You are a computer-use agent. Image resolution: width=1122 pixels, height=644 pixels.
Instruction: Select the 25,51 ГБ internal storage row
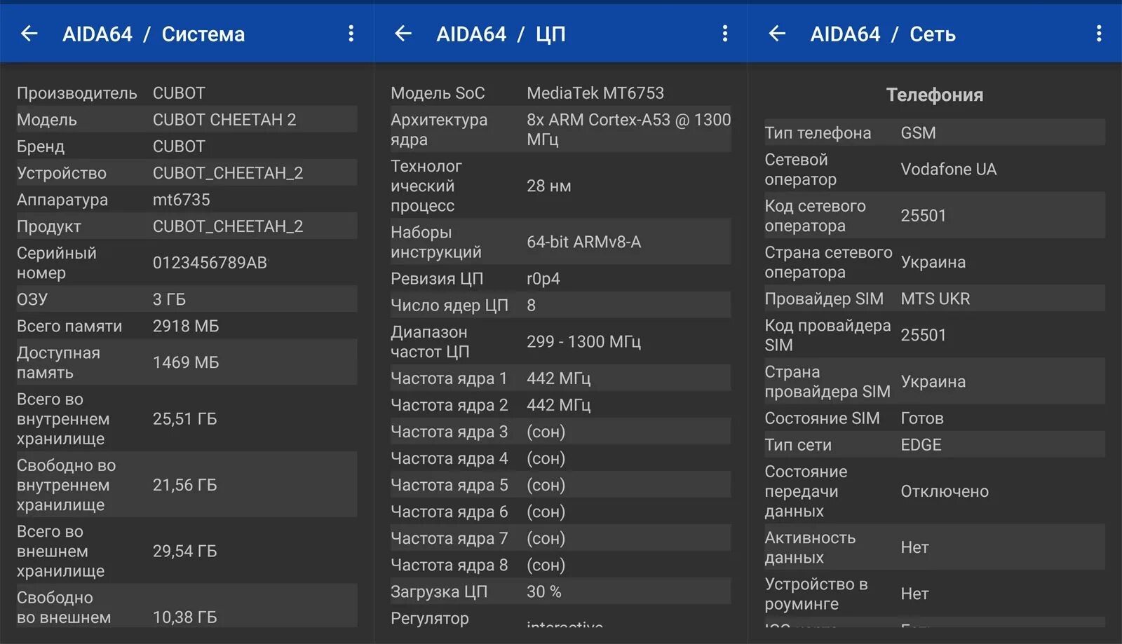coord(187,418)
